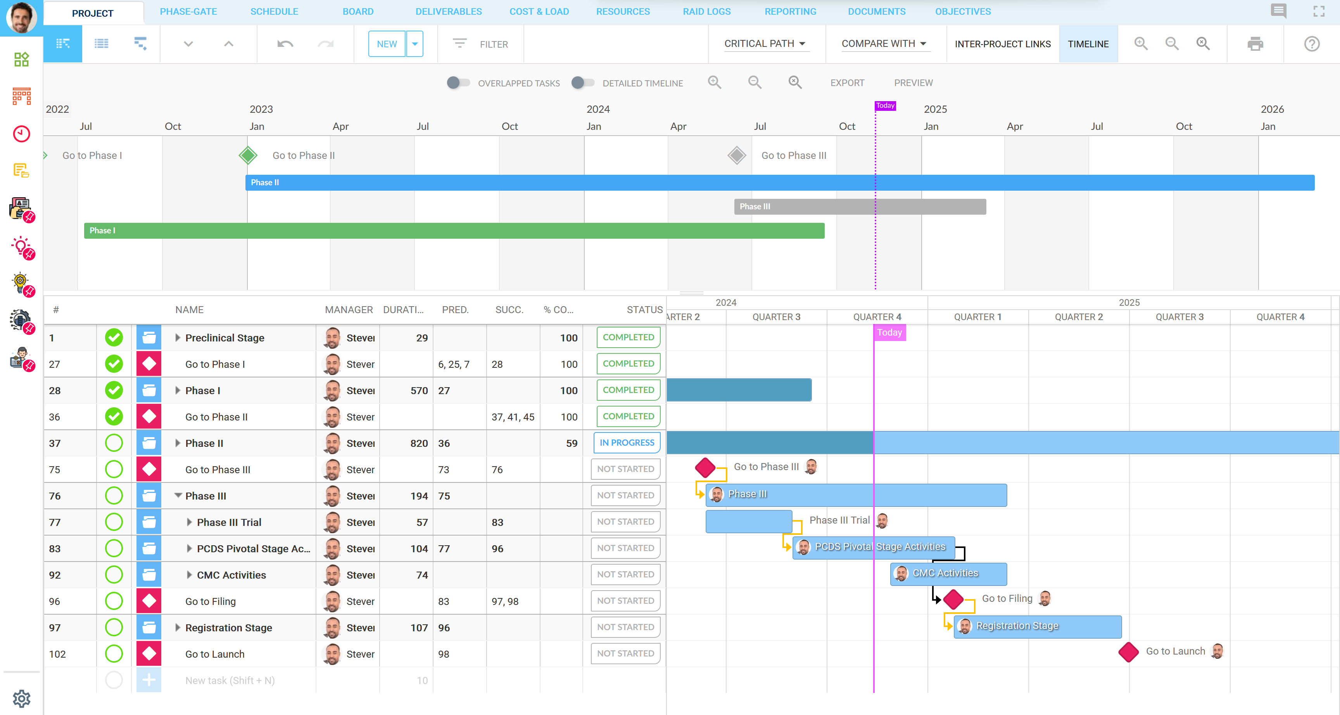Image resolution: width=1340 pixels, height=715 pixels.
Task: Click the Export link above the timeline
Action: coord(847,83)
